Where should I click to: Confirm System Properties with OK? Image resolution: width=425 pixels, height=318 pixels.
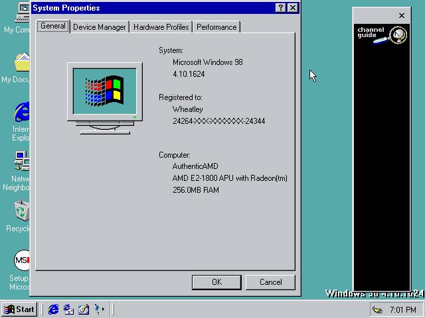[x=216, y=282]
